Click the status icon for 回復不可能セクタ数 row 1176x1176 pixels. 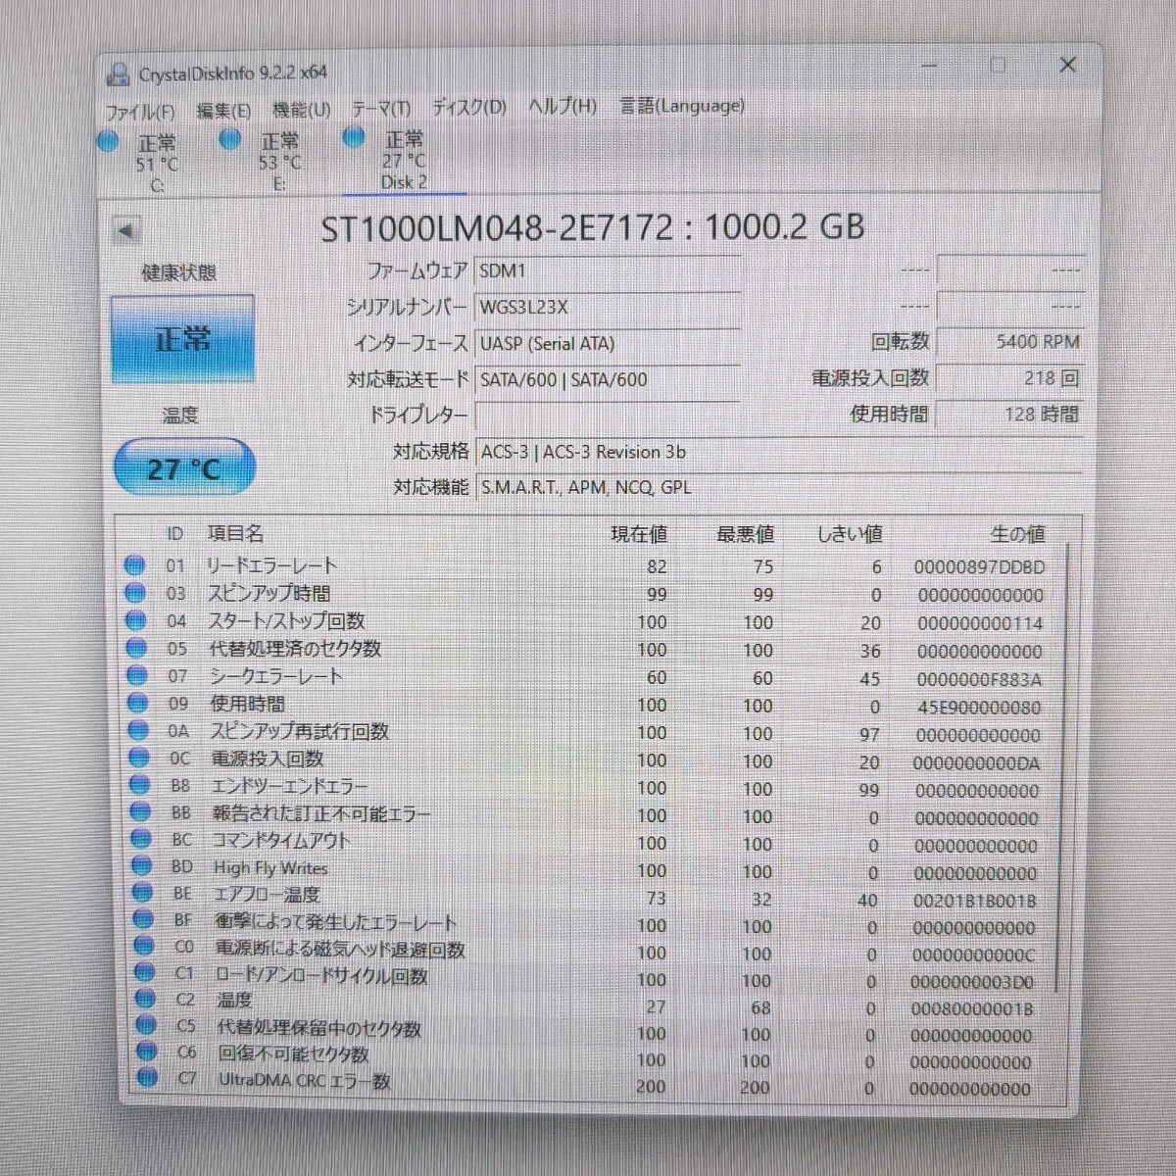coord(147,1052)
